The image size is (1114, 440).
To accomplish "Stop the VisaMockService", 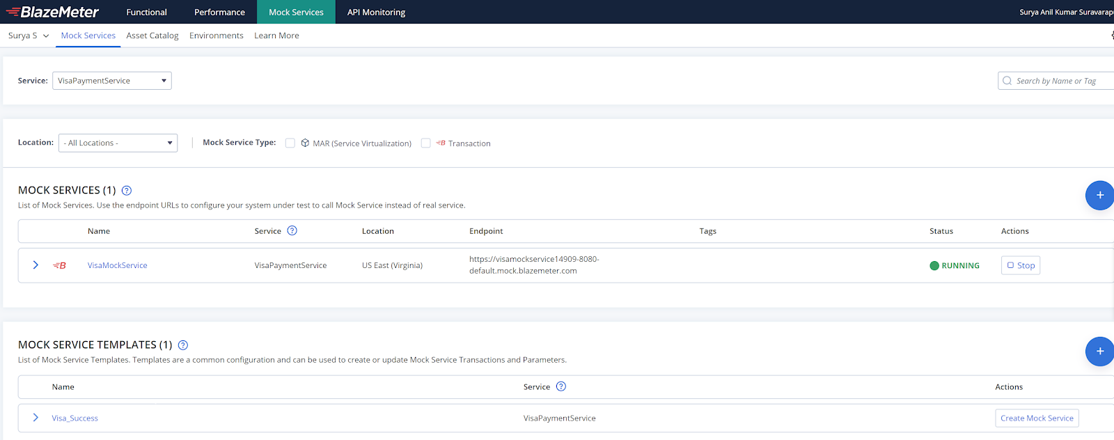I will [1021, 265].
